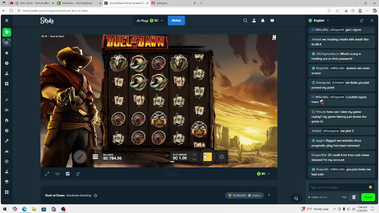Close the chat panel with X

pyautogui.click(x=372, y=20)
